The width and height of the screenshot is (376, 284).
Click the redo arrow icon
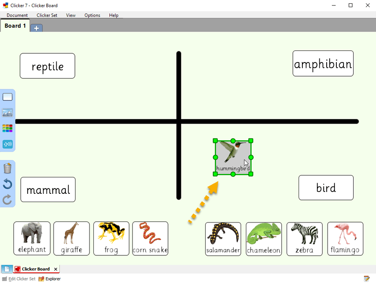[7, 200]
